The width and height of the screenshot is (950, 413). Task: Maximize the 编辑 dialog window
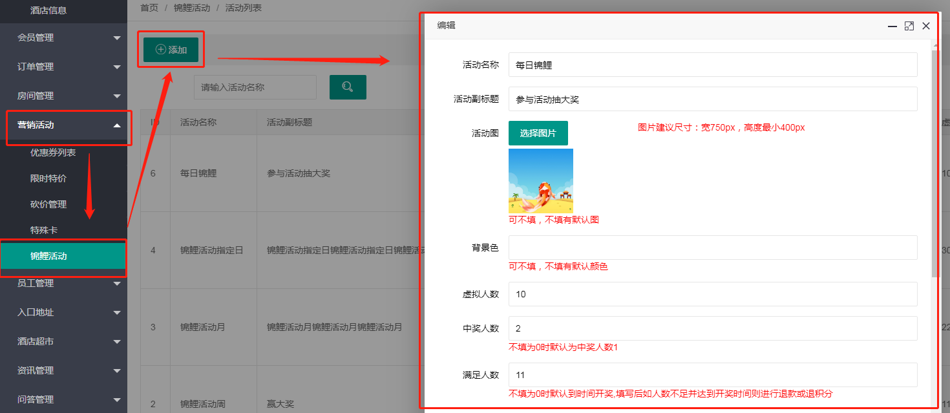(909, 26)
